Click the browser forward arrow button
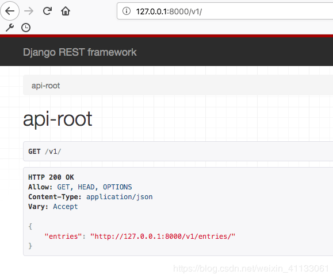This screenshot has width=333, height=279. point(29,11)
